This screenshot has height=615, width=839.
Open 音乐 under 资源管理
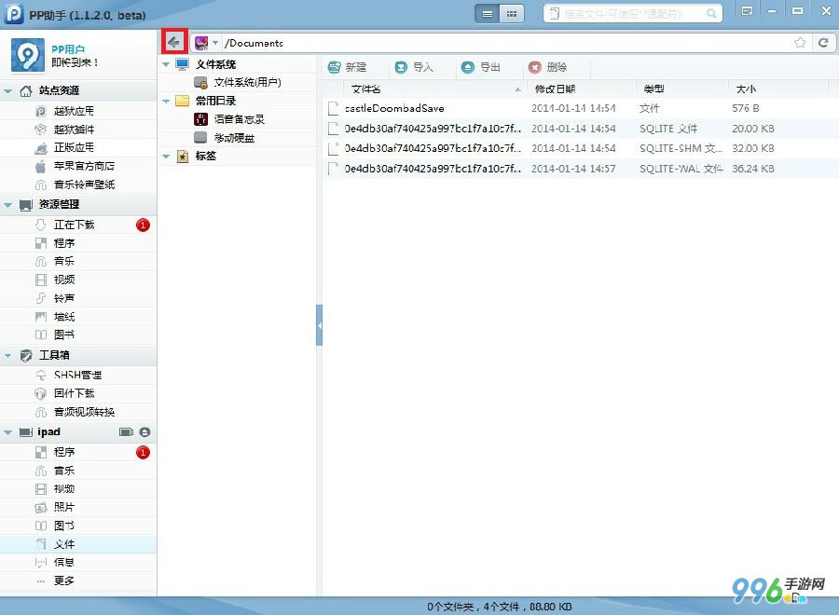pyautogui.click(x=78, y=262)
